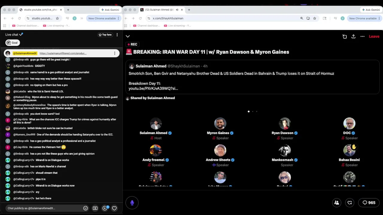Mute the X tab via speaker icon

click(177, 10)
